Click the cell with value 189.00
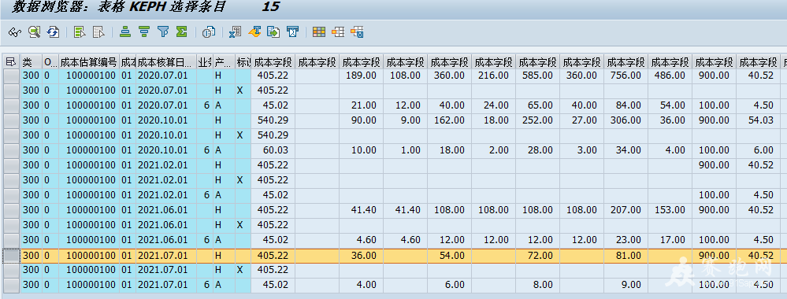The image size is (787, 299). click(361, 76)
